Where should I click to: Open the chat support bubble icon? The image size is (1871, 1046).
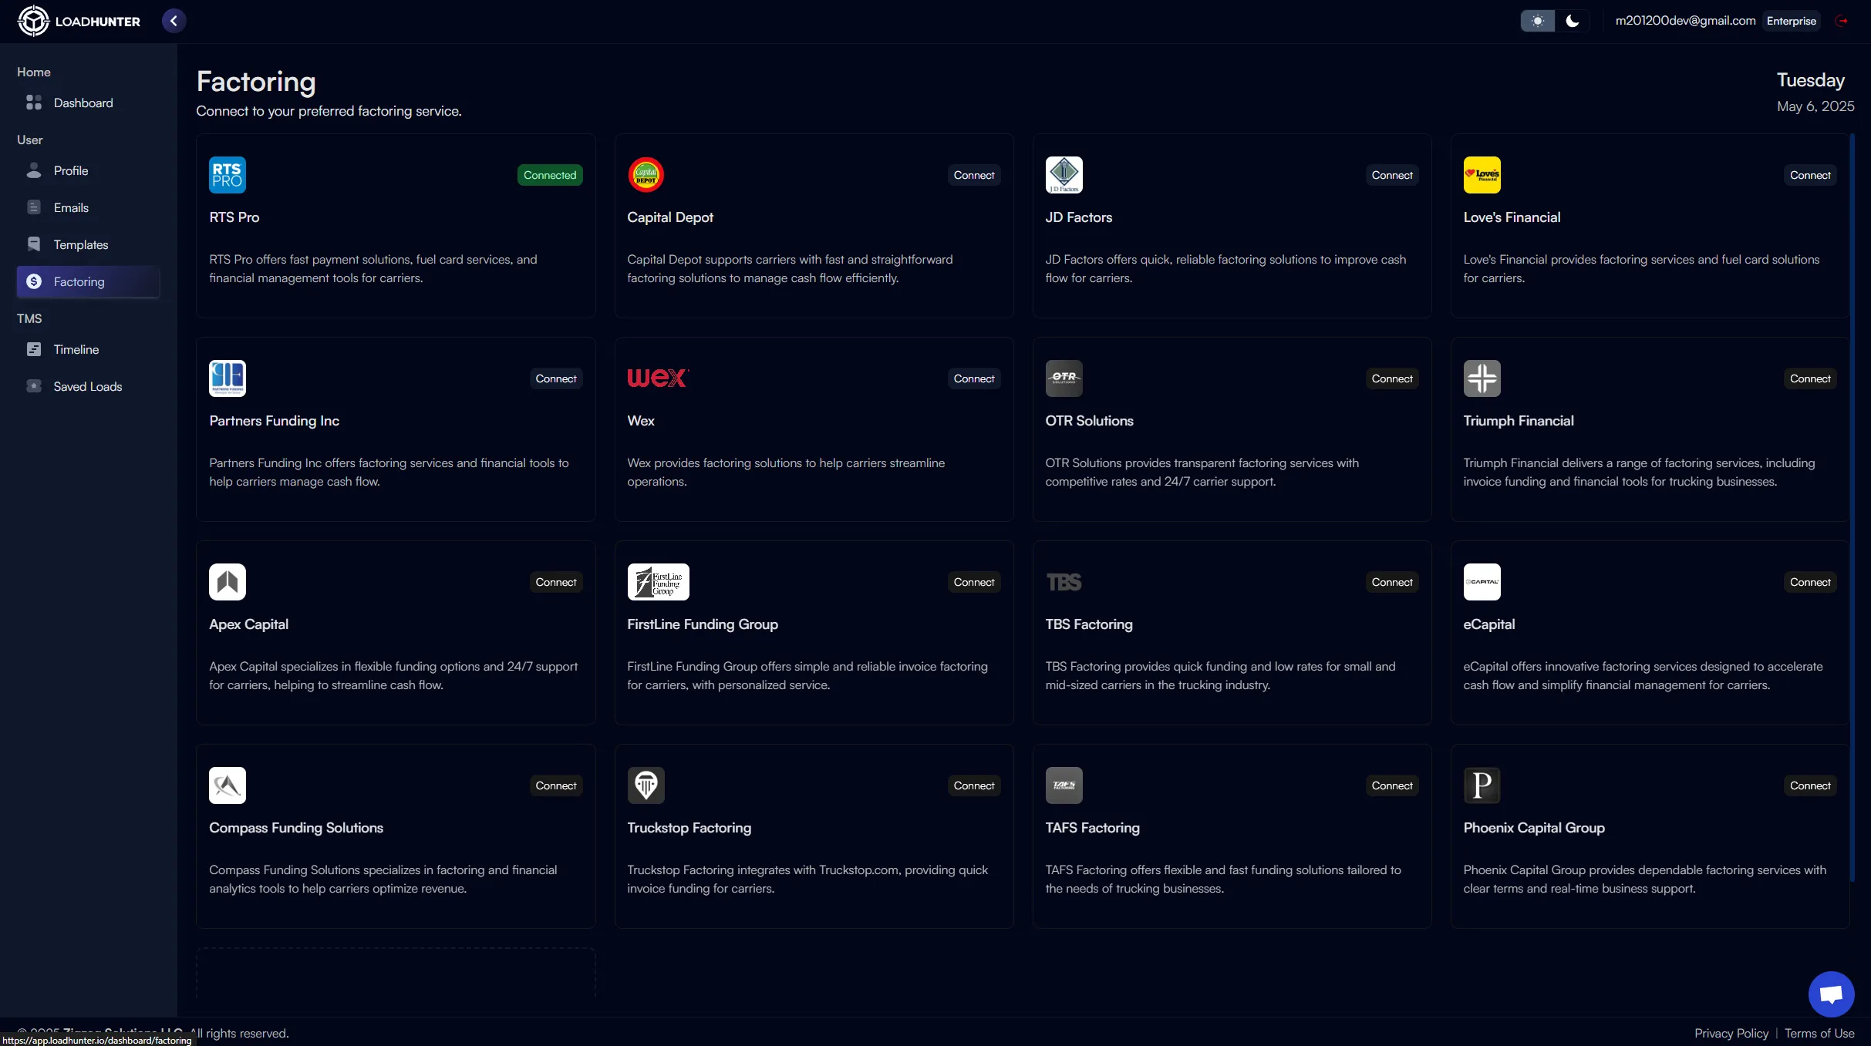(1831, 994)
